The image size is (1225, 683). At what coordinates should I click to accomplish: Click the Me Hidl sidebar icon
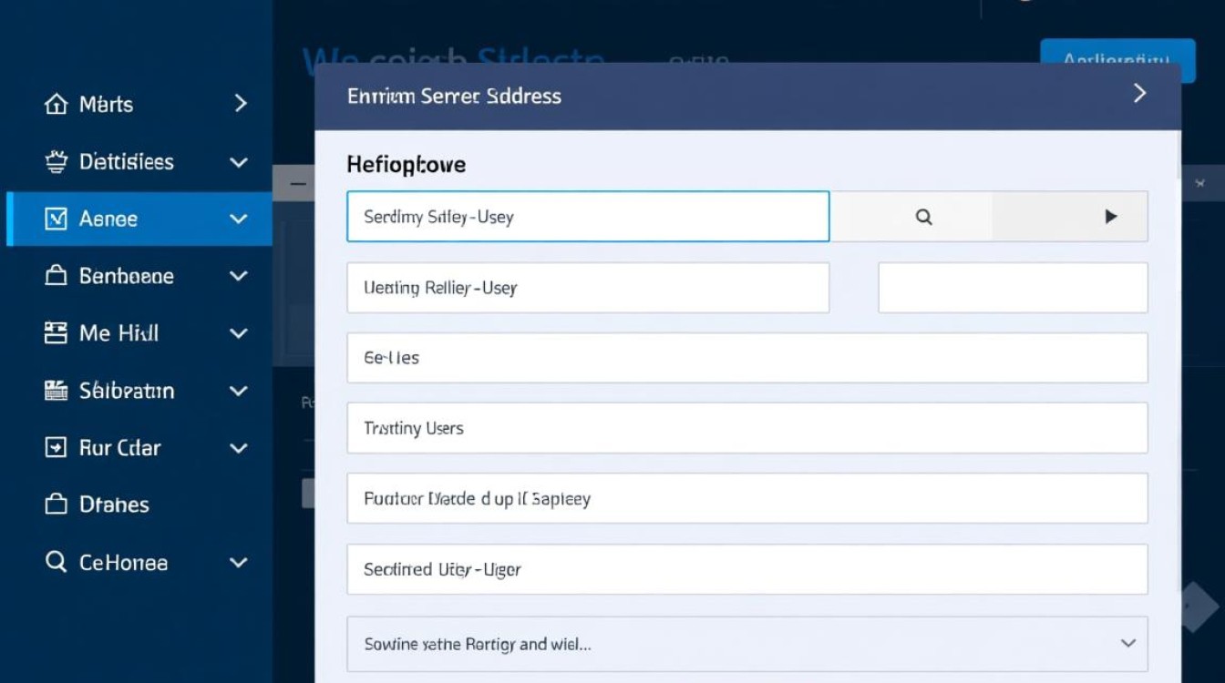(56, 333)
